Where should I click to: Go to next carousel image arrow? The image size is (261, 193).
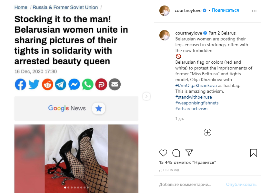(x=146, y=96)
